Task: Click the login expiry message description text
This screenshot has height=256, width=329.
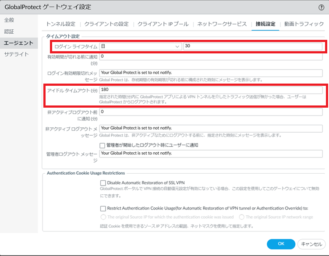Action: coord(180,80)
